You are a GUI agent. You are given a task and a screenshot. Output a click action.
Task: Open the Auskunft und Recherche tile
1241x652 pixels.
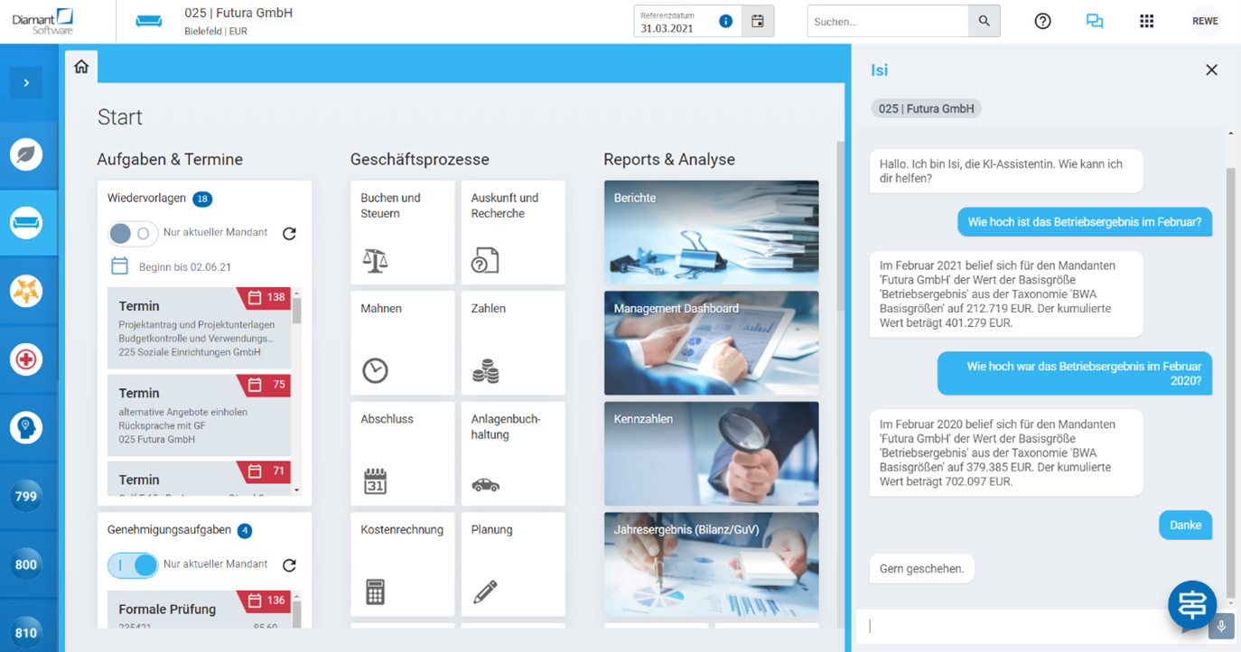[513, 232]
